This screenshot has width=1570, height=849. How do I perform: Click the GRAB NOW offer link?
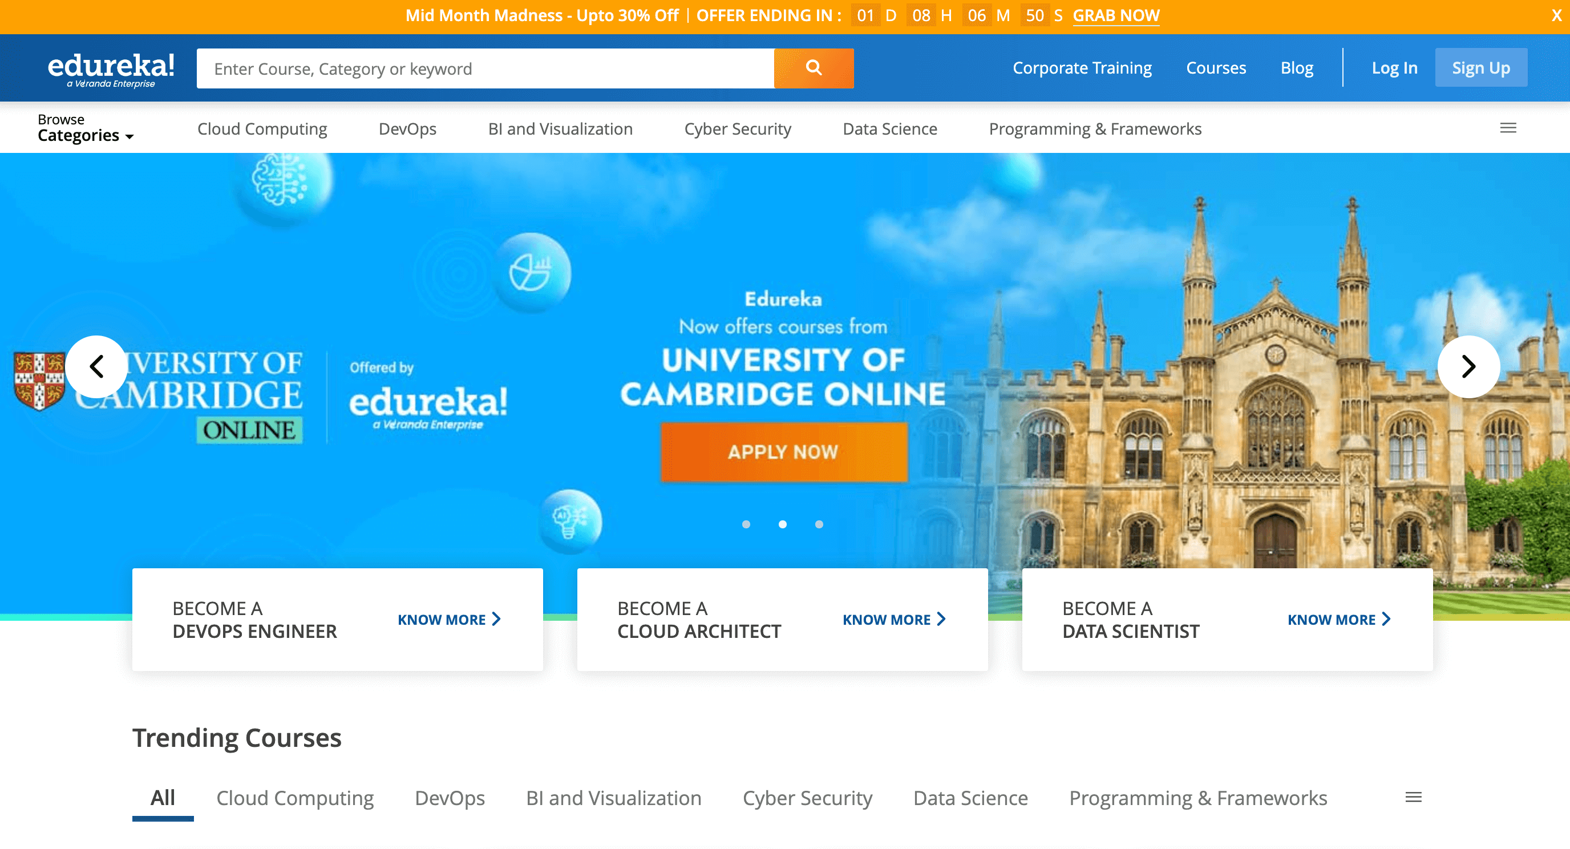click(x=1116, y=16)
